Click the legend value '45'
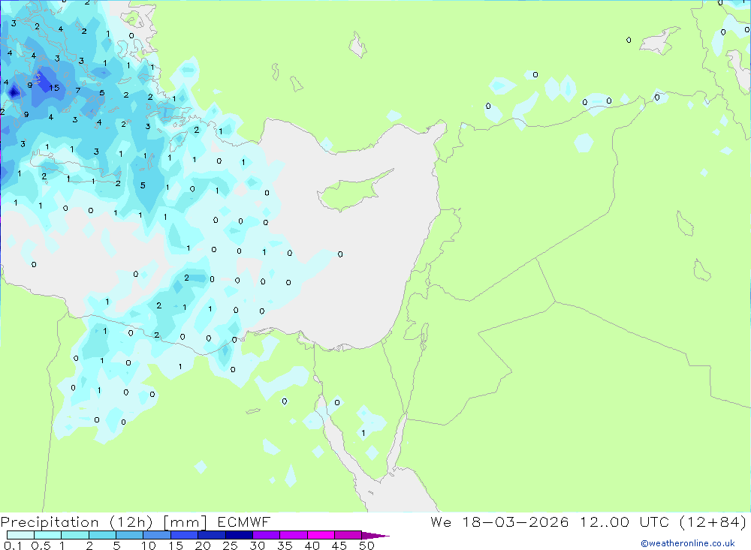The width and height of the screenshot is (751, 550). (339, 545)
